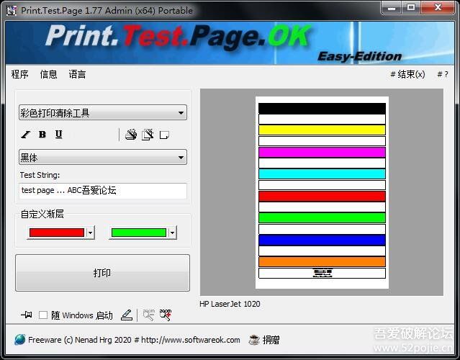Image resolution: width=460 pixels, height=360 pixels.
Task: Click the app icon in title bar
Action: click(x=12, y=11)
